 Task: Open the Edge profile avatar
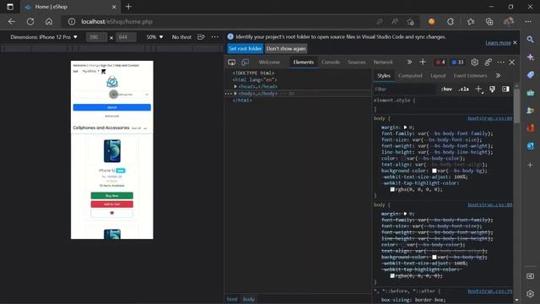[509, 21]
